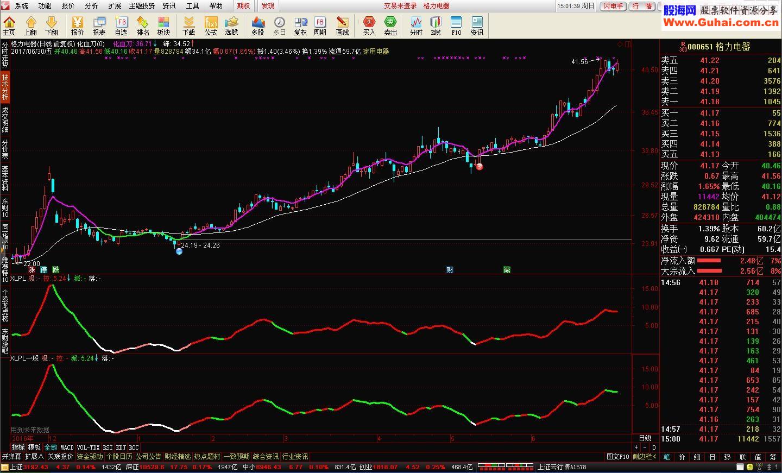Screen dimensions: 782x473
Task: Click the blue marker ball near 24.19
Action: [x=179, y=251]
